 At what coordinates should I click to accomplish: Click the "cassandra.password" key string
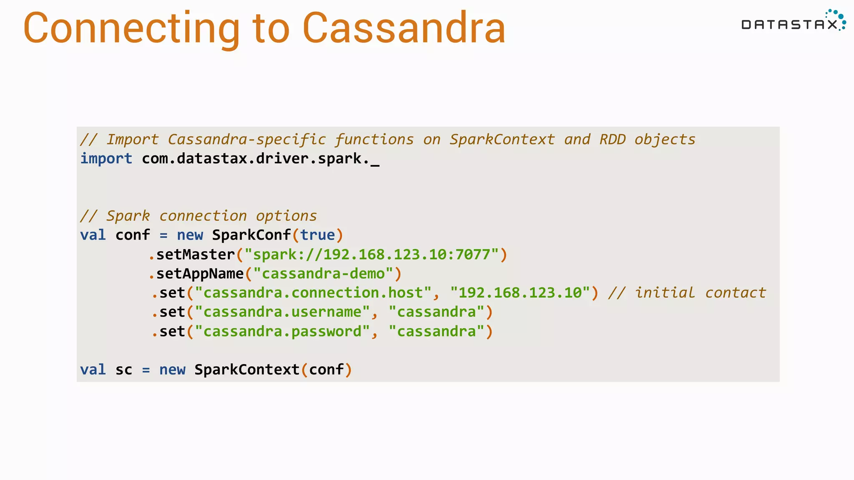pyautogui.click(x=282, y=332)
